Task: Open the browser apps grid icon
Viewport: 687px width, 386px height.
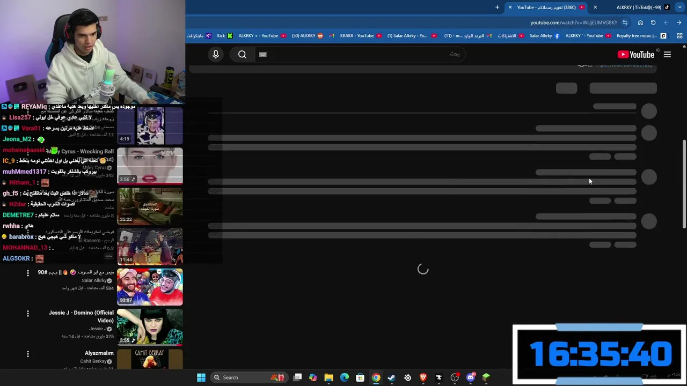Action: (679, 36)
